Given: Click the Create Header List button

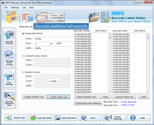Looking at the screenshot, I should (x=34, y=97).
